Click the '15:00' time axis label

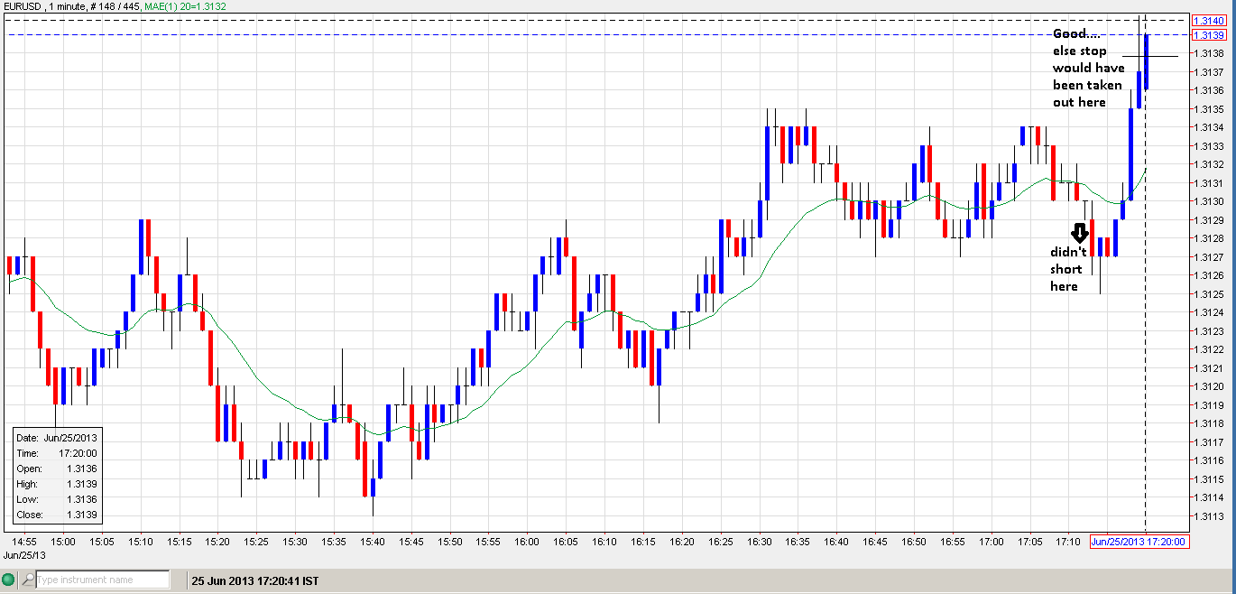pyautogui.click(x=63, y=542)
